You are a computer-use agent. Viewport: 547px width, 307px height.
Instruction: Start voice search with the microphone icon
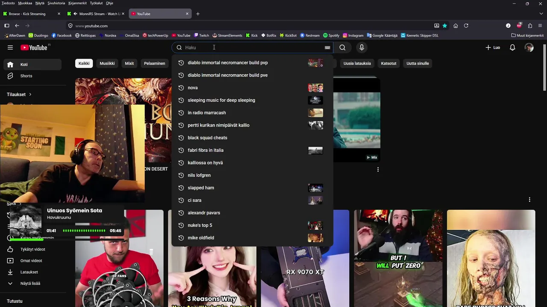(362, 48)
